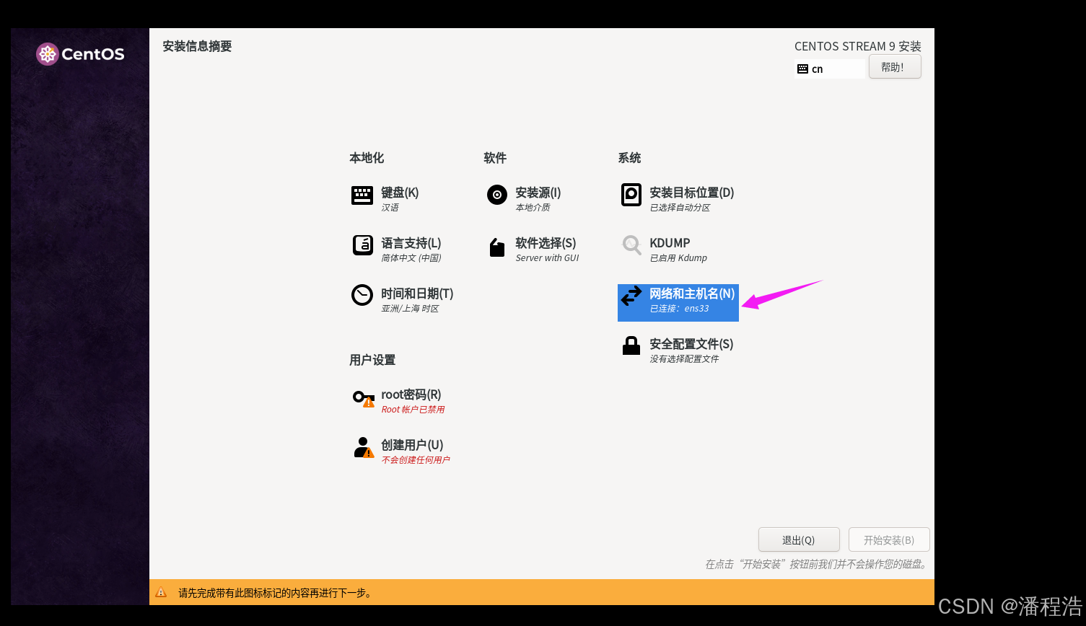Click the 用户设置 section heading
Viewport: 1086px width, 626px height.
[x=372, y=360]
